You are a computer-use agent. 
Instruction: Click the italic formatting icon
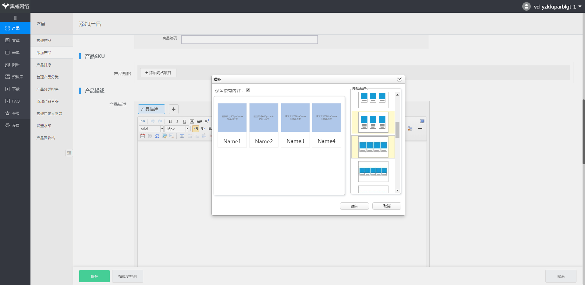tap(177, 121)
